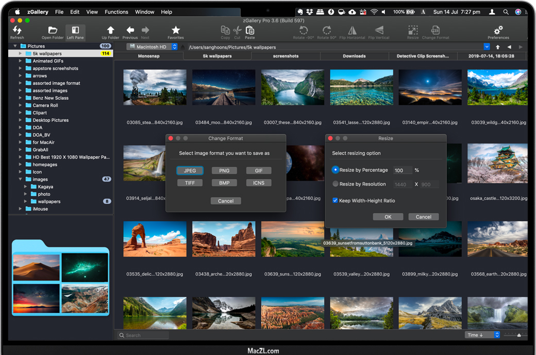Open Favorites with the star icon
Image resolution: width=536 pixels, height=355 pixels.
point(176,31)
